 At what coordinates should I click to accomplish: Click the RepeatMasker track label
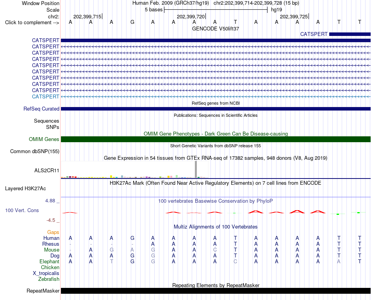43,291
